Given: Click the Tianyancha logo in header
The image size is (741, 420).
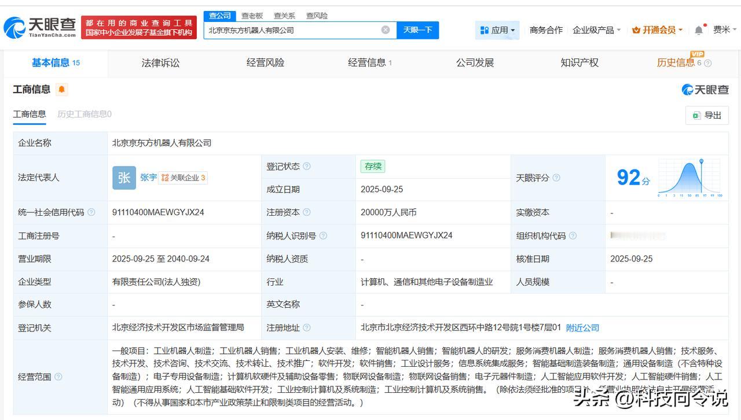Looking at the screenshot, I should [x=39, y=27].
